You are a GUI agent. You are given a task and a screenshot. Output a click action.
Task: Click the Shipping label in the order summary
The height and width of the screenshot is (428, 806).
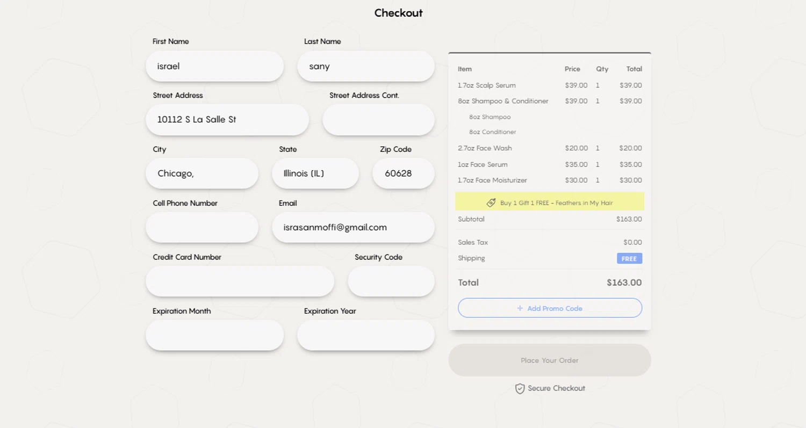point(471,258)
